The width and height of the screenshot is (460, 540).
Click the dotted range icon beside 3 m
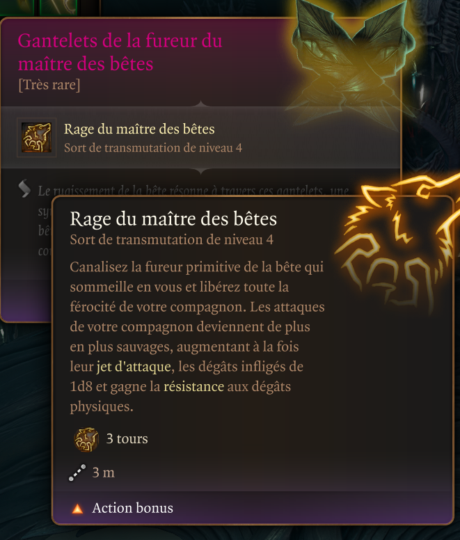pyautogui.click(x=77, y=472)
